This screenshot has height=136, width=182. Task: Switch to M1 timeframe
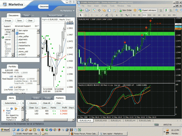[x=134, y=15]
